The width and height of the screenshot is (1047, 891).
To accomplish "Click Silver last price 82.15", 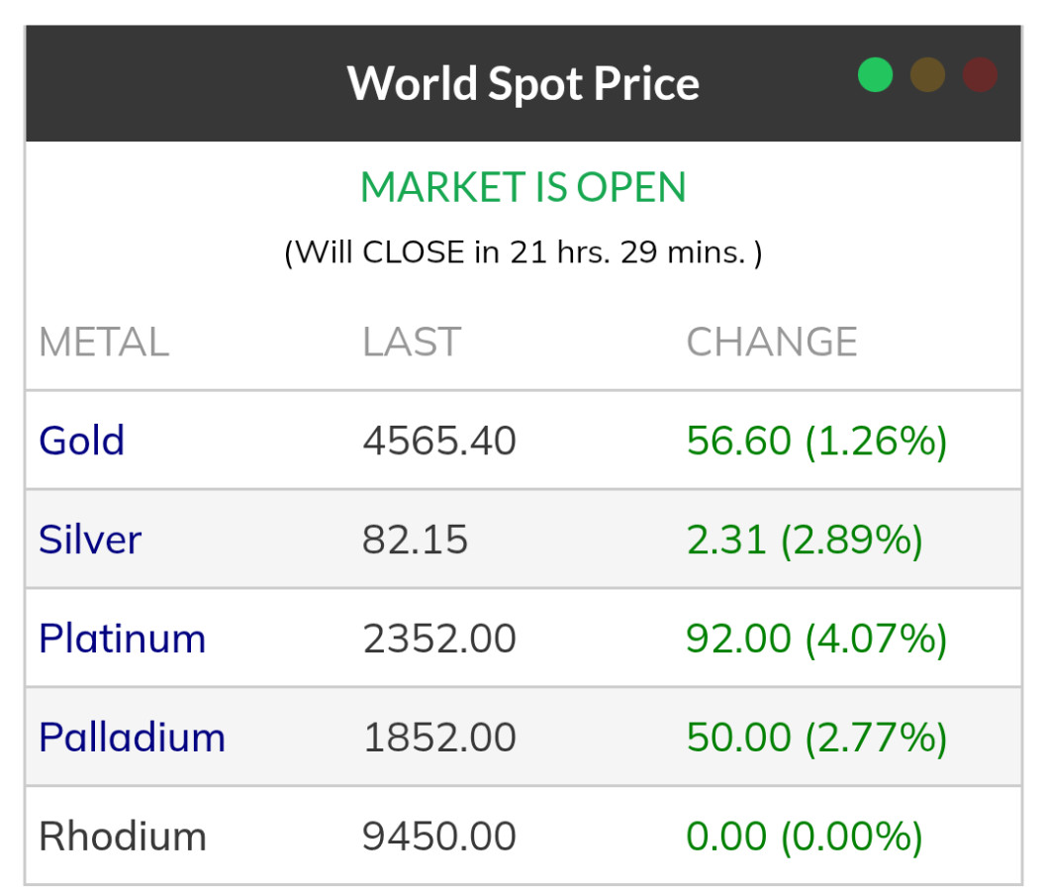I will click(x=416, y=540).
